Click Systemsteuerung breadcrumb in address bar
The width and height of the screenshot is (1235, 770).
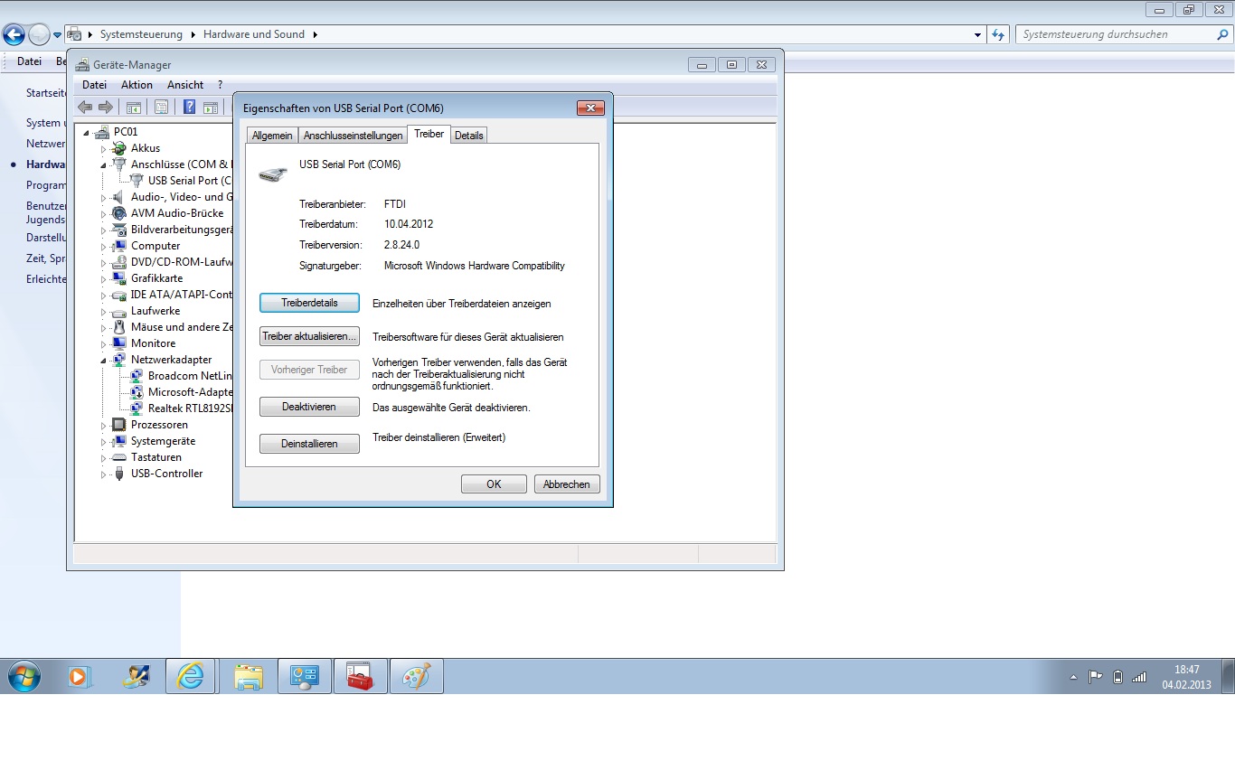click(141, 34)
